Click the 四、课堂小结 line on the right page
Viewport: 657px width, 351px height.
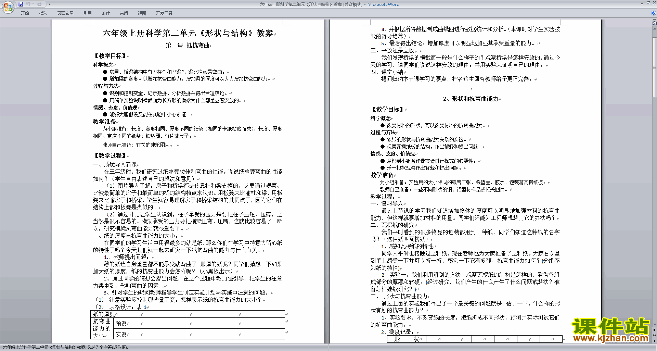[387, 72]
